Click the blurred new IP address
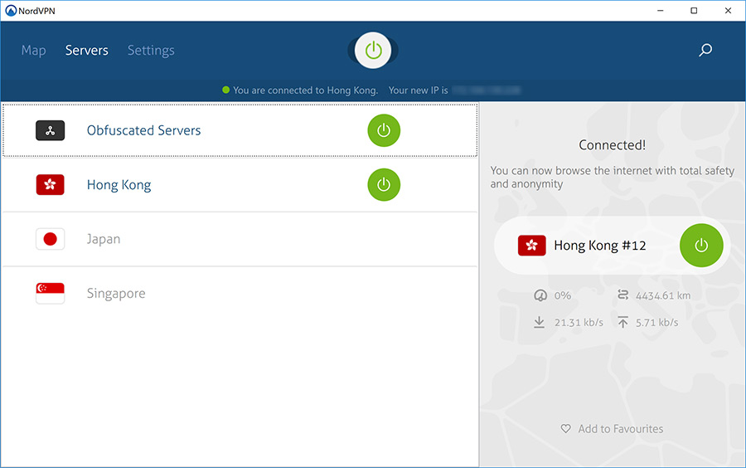Image resolution: width=746 pixels, height=468 pixels. click(x=487, y=90)
